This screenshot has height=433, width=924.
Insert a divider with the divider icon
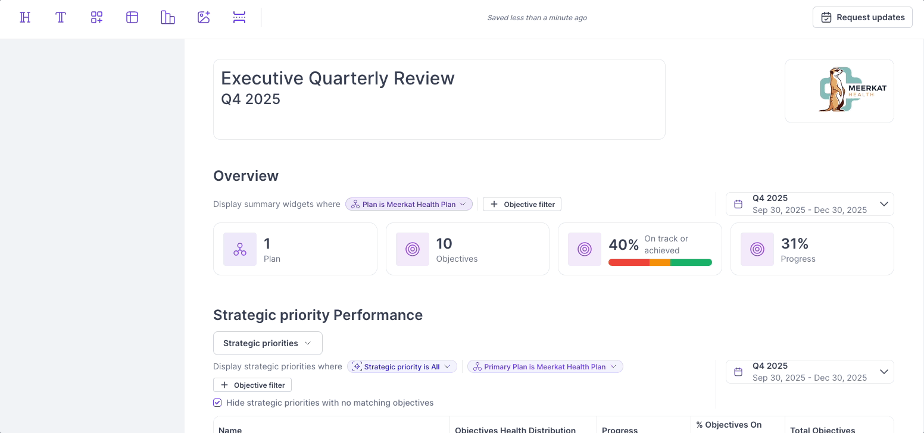(239, 17)
